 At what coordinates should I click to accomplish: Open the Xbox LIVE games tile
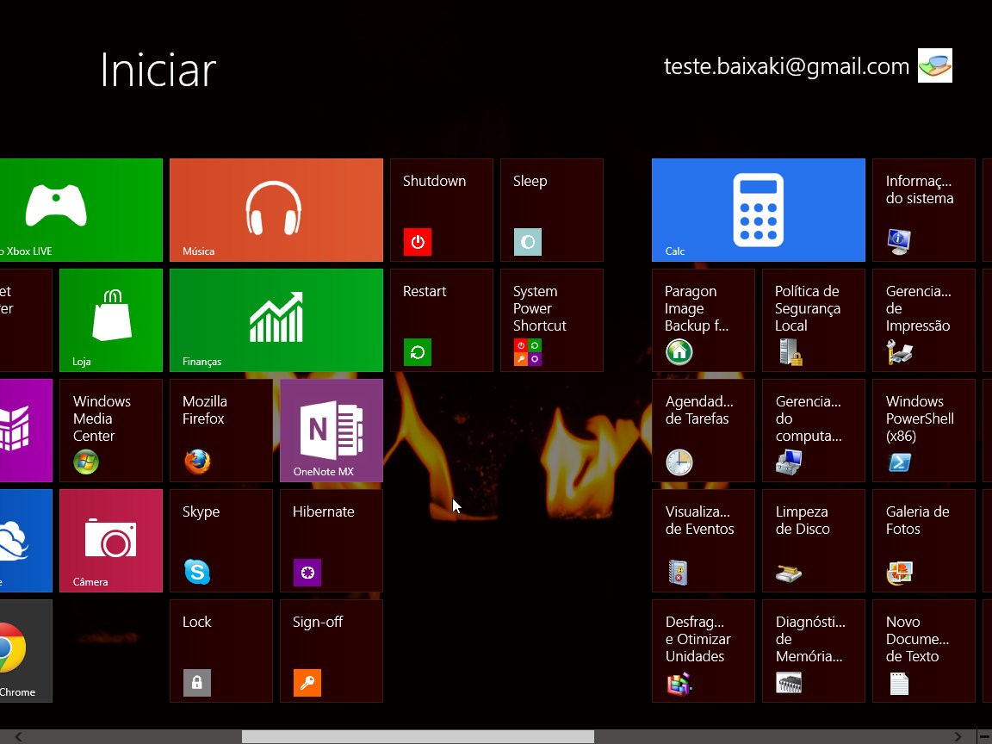[81, 210]
